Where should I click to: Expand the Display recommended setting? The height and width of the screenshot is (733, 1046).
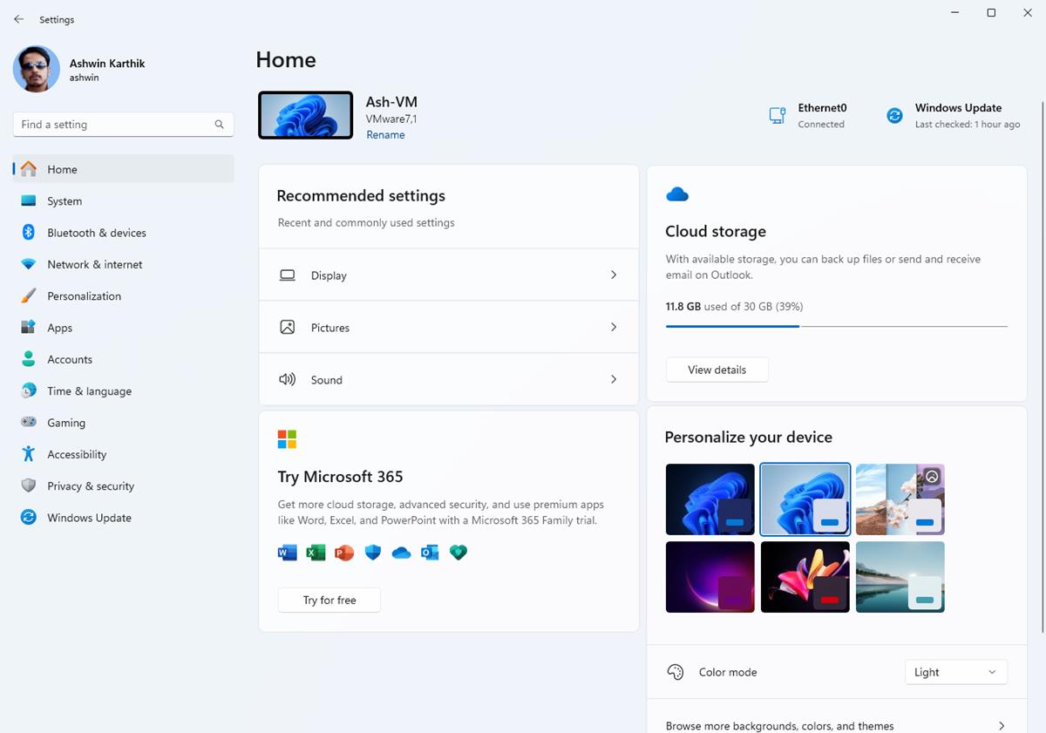point(448,275)
